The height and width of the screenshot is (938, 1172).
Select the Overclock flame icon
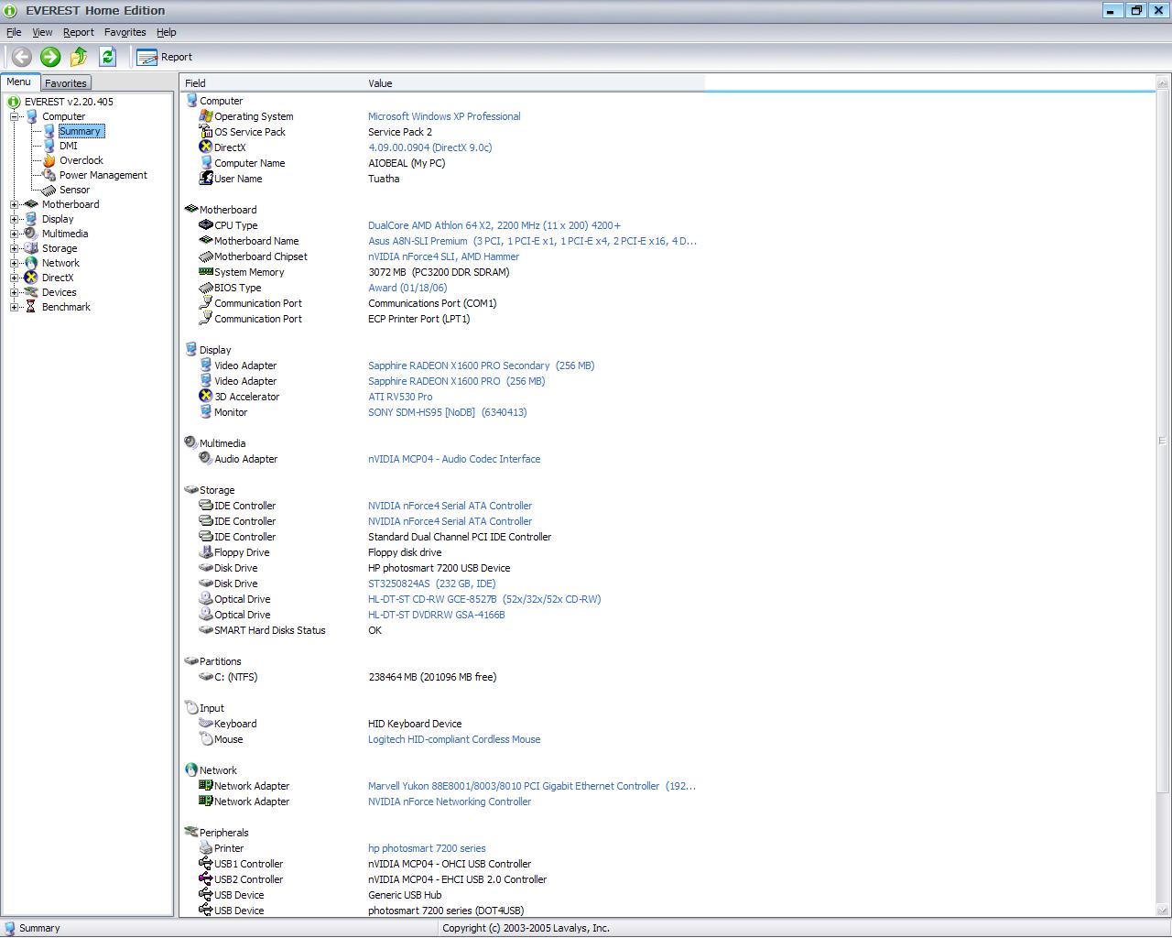pos(49,160)
